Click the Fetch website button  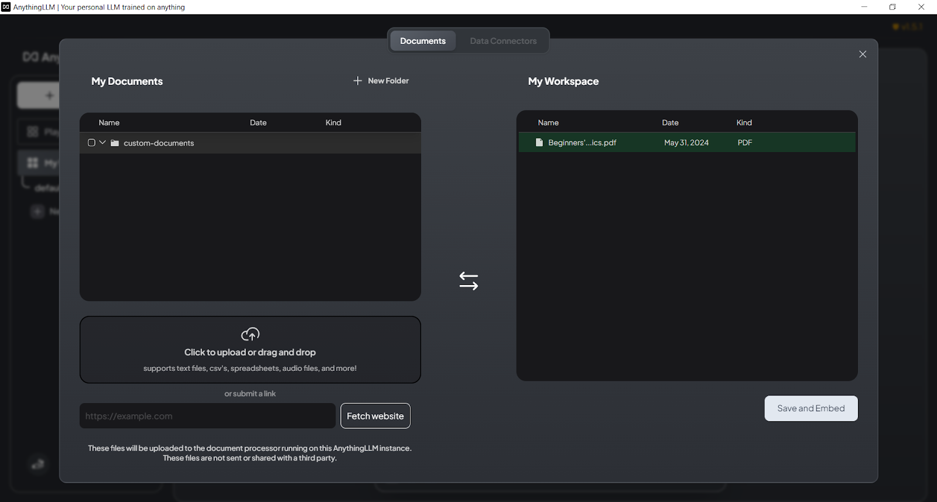pyautogui.click(x=375, y=416)
